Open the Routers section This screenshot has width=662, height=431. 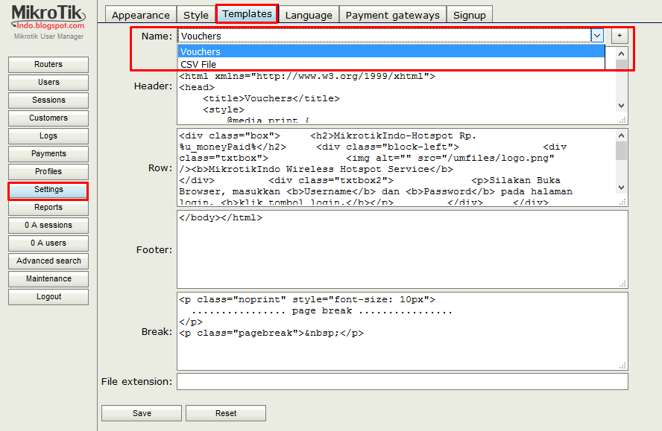pos(48,65)
